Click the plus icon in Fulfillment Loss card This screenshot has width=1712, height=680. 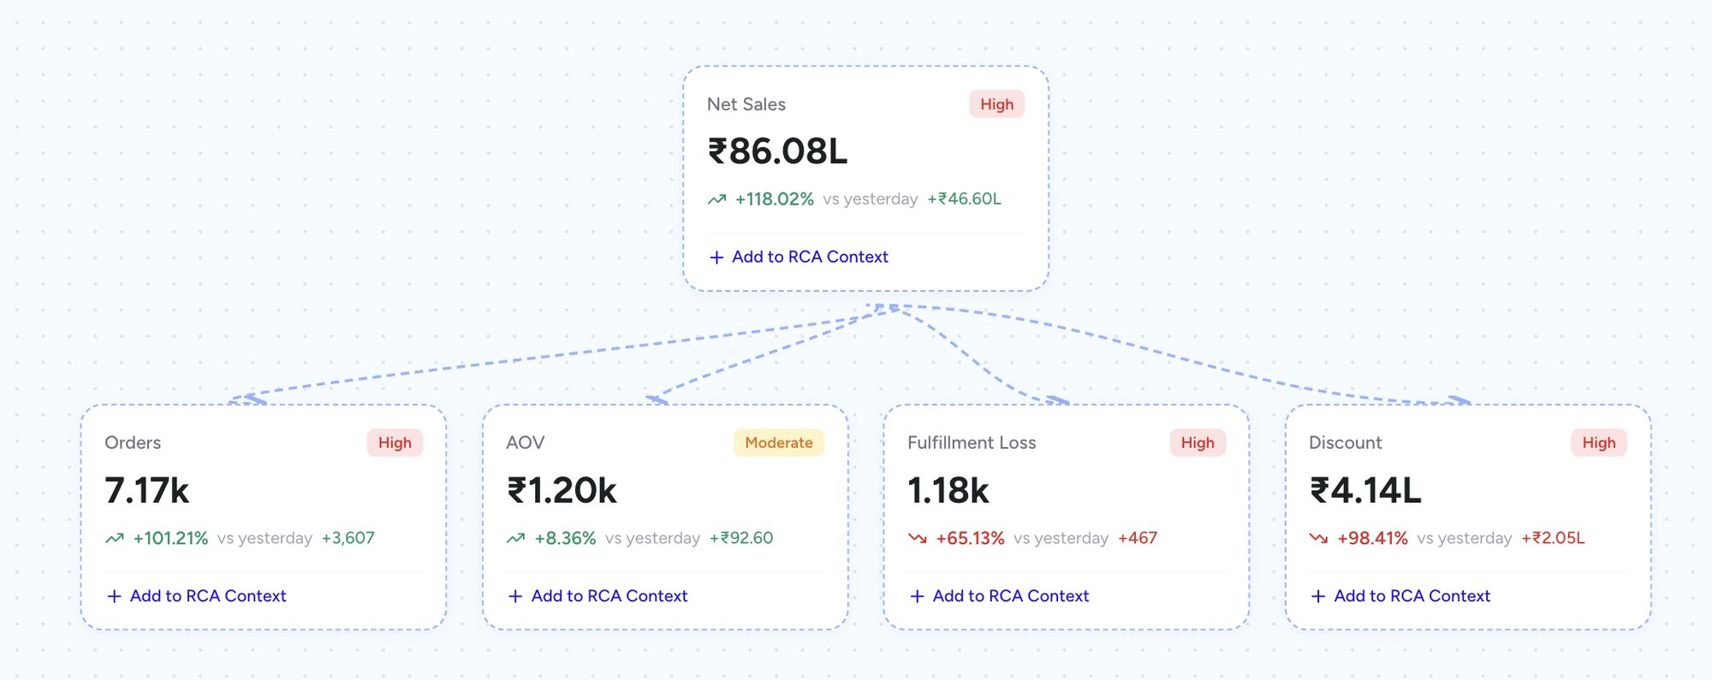[x=917, y=596]
